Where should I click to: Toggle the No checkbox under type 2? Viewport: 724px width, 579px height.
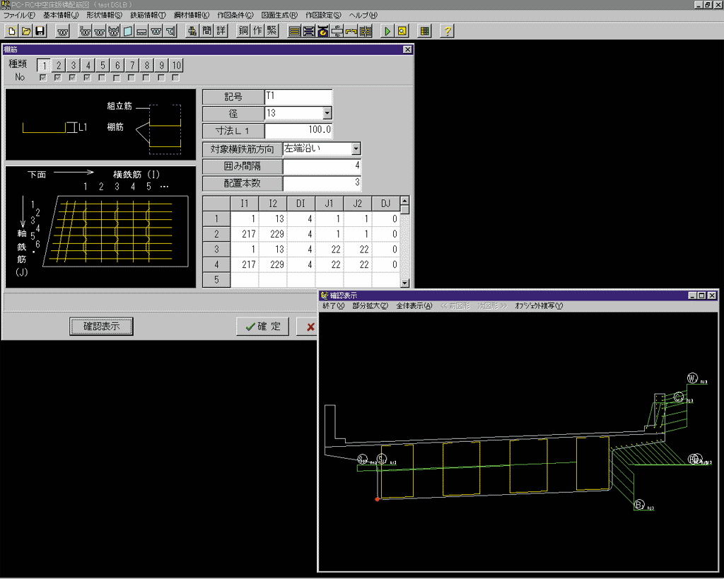tap(58, 78)
